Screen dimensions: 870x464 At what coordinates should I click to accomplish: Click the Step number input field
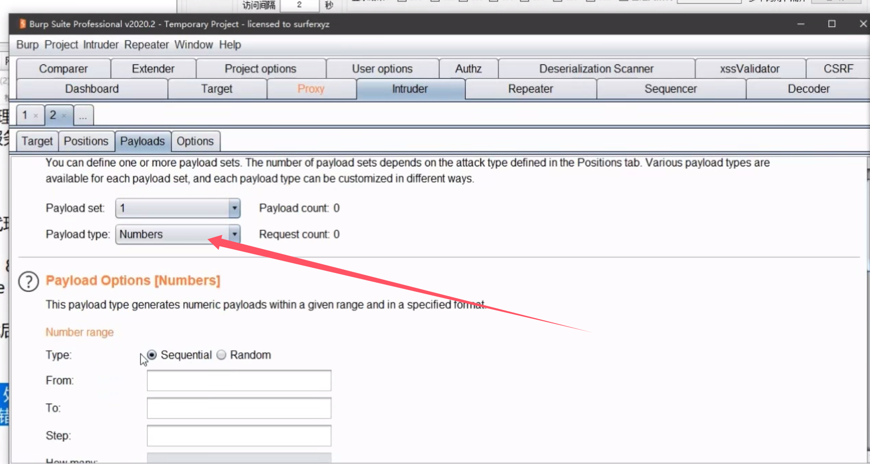pyautogui.click(x=239, y=436)
